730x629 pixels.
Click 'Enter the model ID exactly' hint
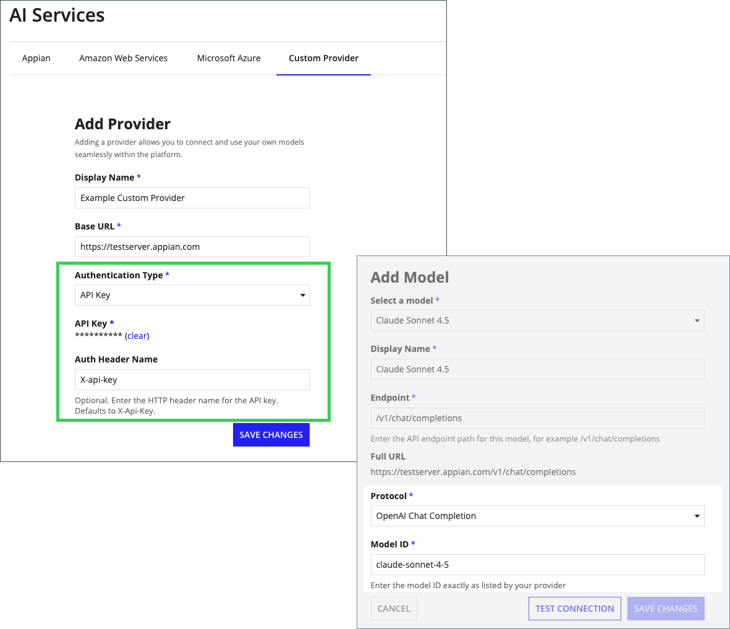[468, 585]
